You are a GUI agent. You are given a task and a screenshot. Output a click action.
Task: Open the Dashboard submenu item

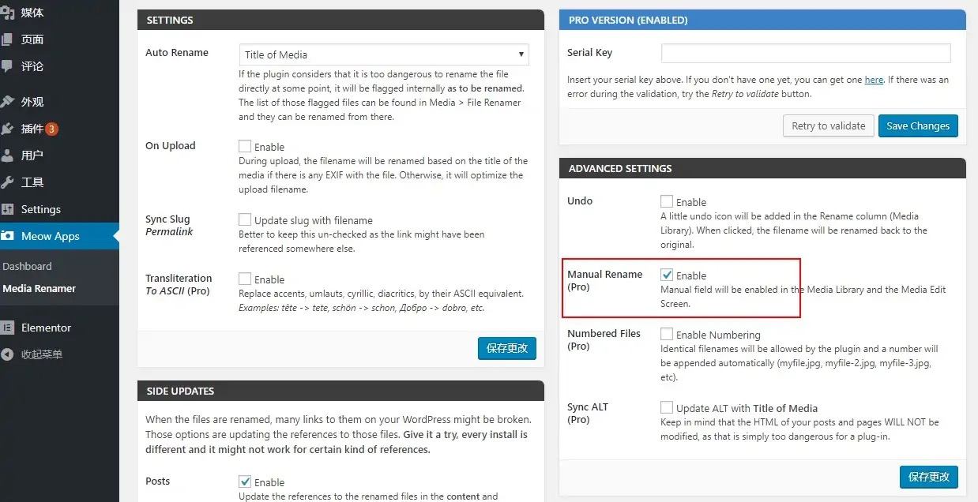tap(27, 267)
